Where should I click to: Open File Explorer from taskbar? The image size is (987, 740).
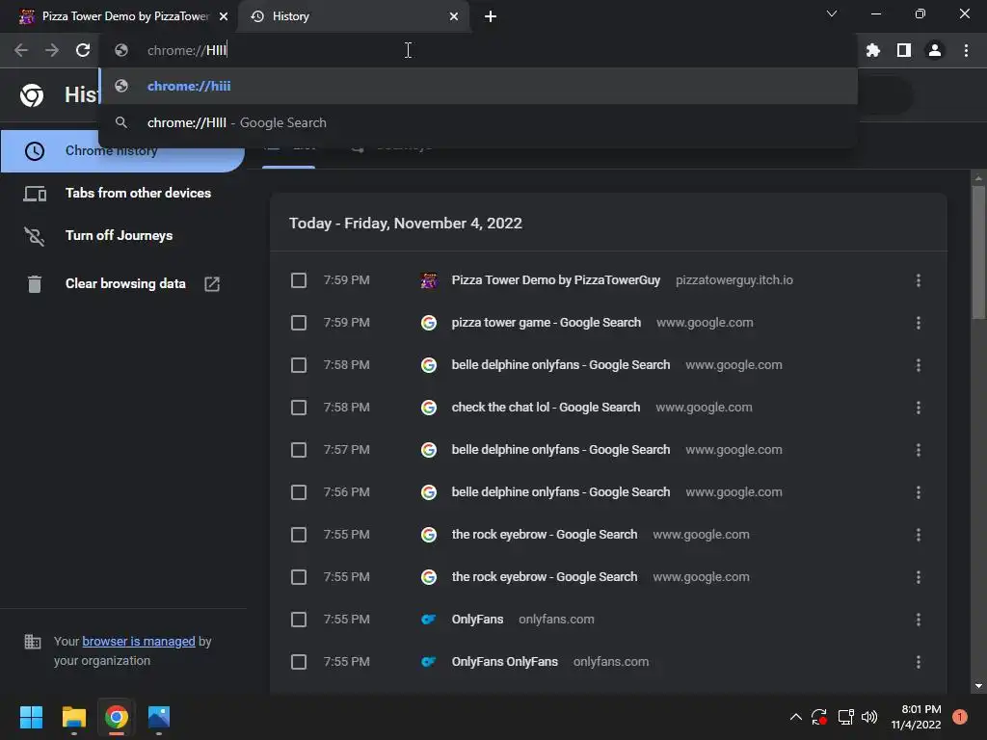pyautogui.click(x=73, y=717)
